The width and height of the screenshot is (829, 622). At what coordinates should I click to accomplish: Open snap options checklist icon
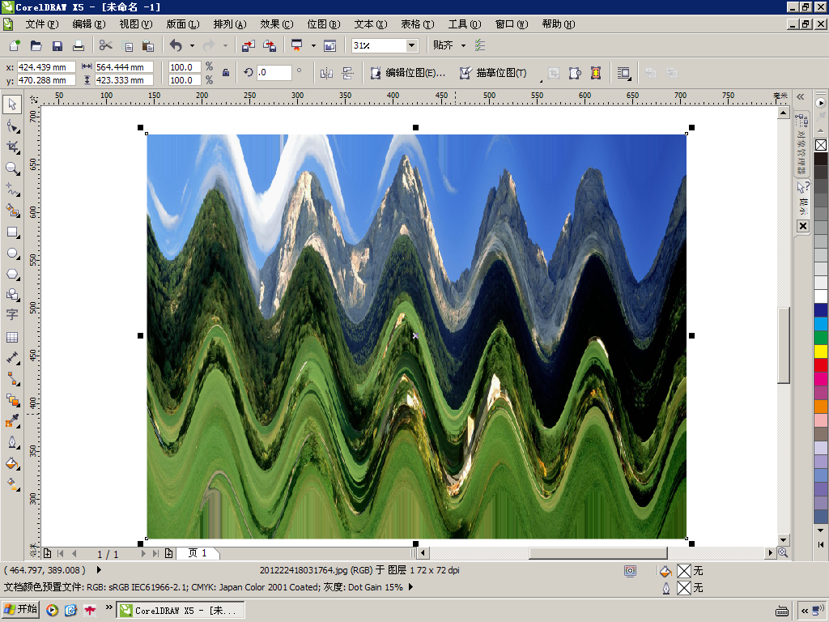click(x=480, y=45)
